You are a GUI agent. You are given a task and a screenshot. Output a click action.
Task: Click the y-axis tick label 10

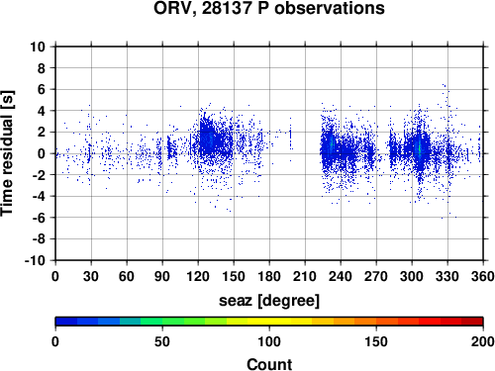pos(38,46)
